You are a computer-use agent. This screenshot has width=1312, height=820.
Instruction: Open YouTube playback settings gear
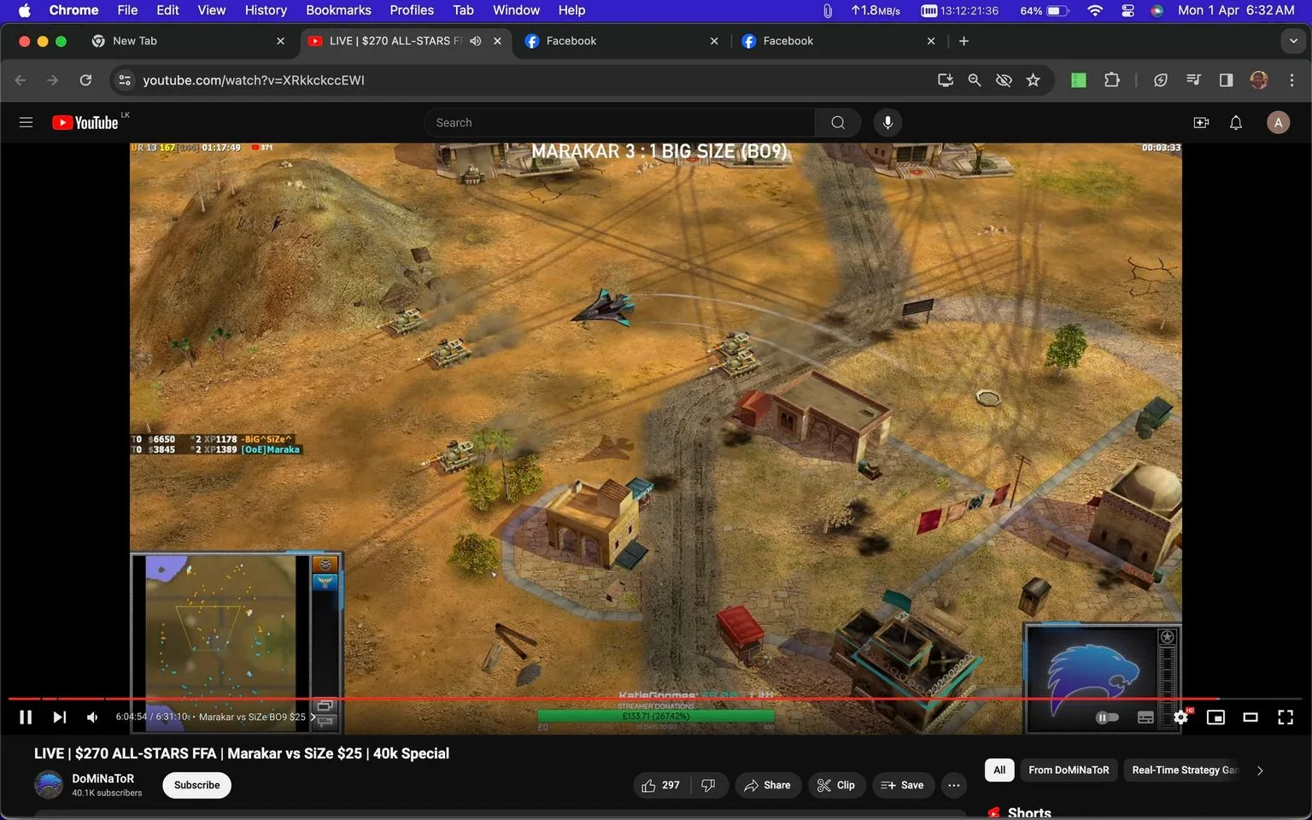[1180, 717]
